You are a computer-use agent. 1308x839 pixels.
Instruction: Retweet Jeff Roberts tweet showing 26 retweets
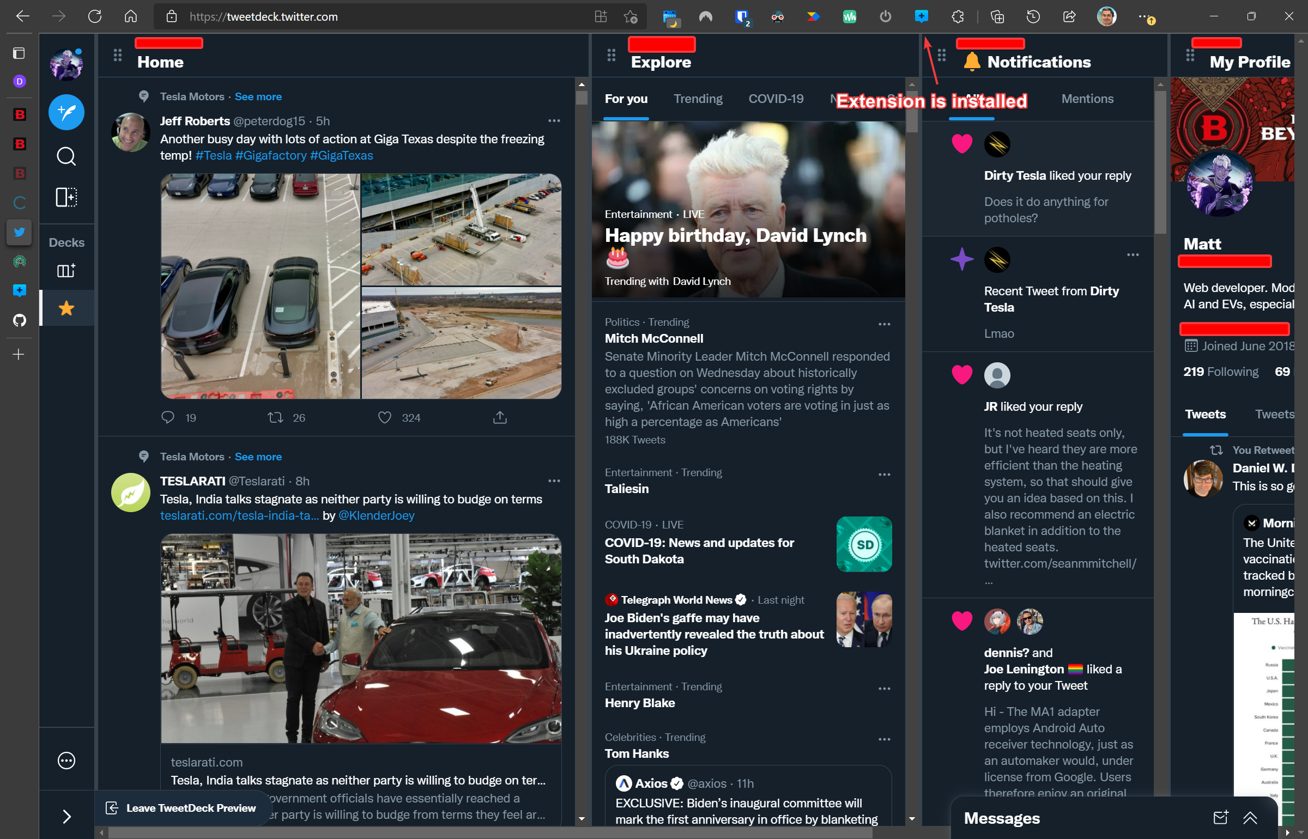(x=275, y=417)
